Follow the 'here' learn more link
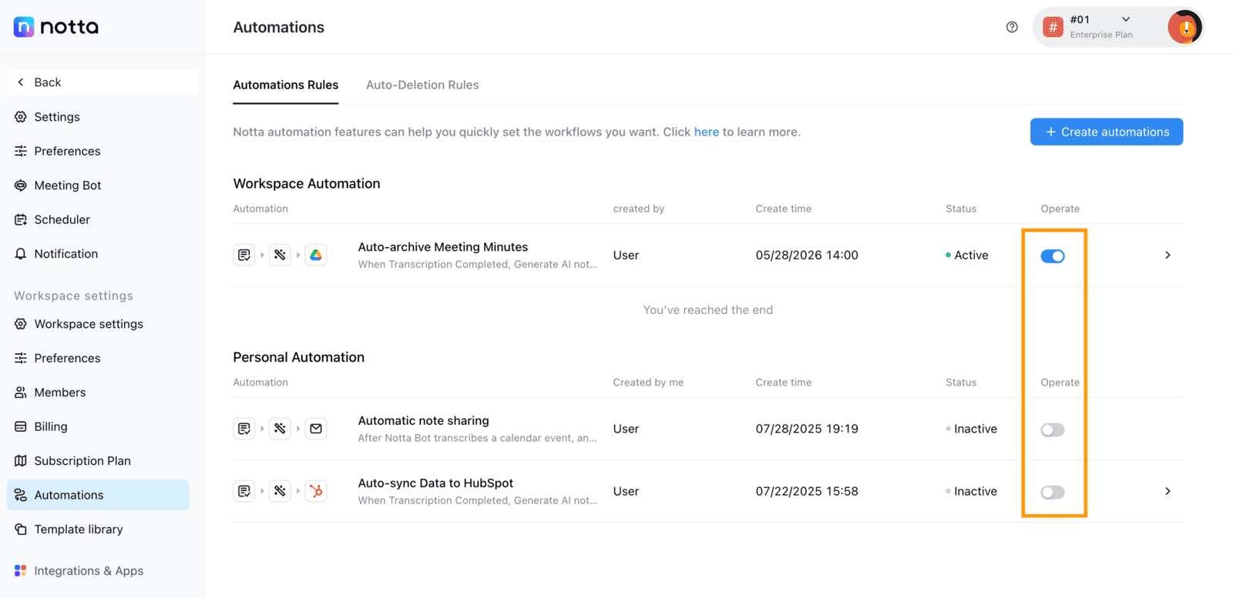The image size is (1233, 598). (x=707, y=132)
